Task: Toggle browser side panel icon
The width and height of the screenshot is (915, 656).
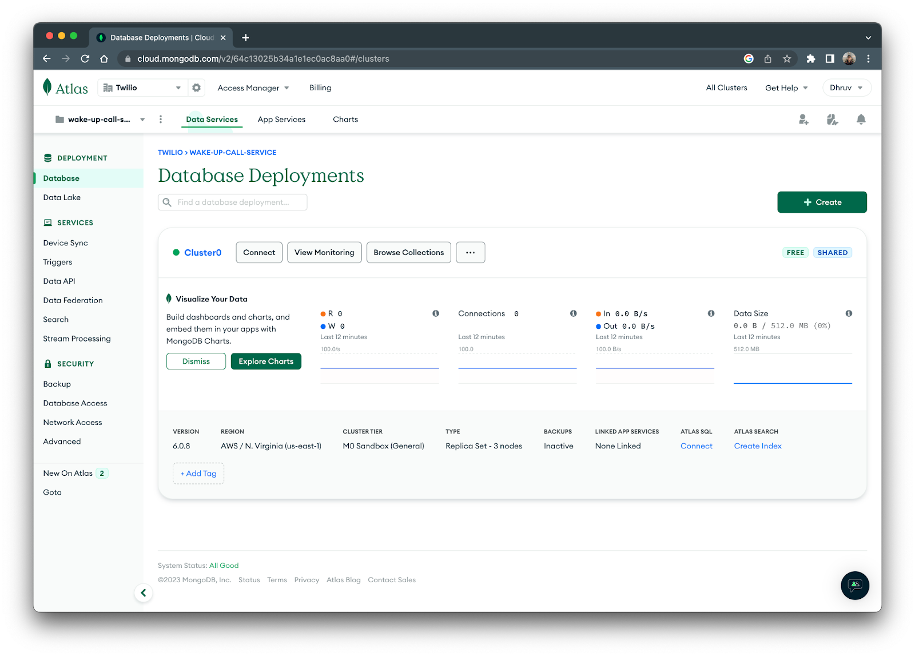Action: click(x=830, y=58)
